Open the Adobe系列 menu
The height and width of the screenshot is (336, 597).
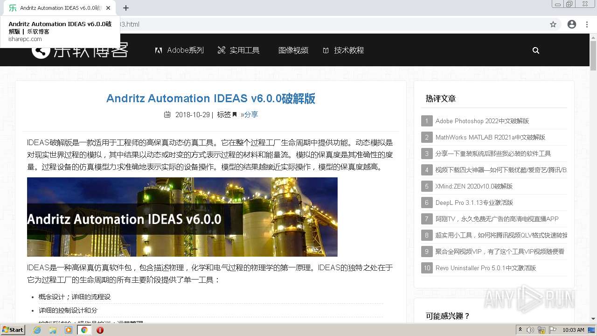pos(185,50)
